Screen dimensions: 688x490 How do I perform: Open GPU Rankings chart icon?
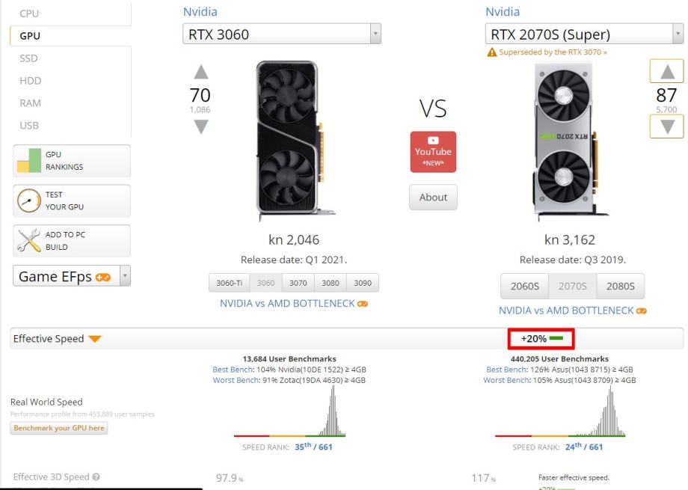29,160
